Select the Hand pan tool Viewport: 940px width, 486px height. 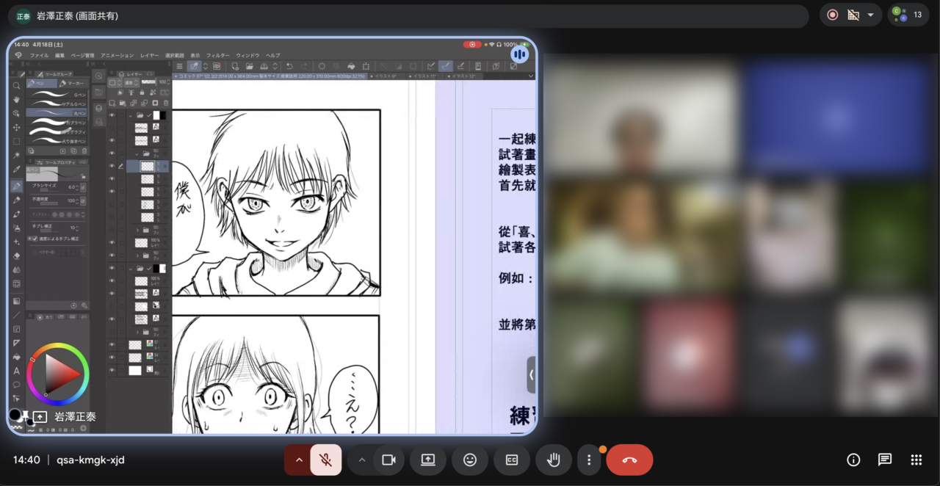tap(16, 100)
